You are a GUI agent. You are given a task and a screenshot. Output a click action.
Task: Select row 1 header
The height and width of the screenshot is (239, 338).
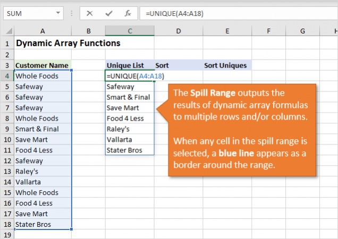click(6, 43)
